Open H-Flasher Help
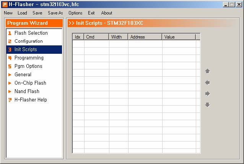Image resolution: width=244 pixels, height=164 pixels. pos(34,100)
